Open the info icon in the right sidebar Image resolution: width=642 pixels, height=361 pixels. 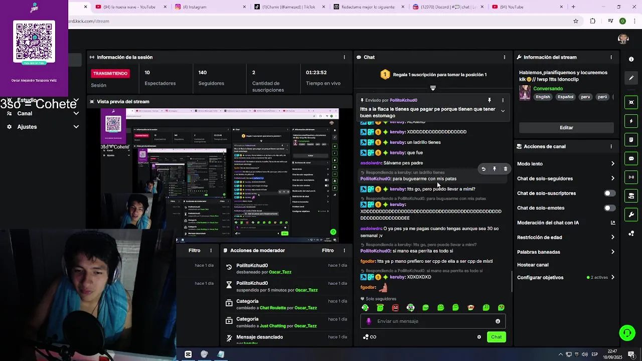tap(631, 59)
